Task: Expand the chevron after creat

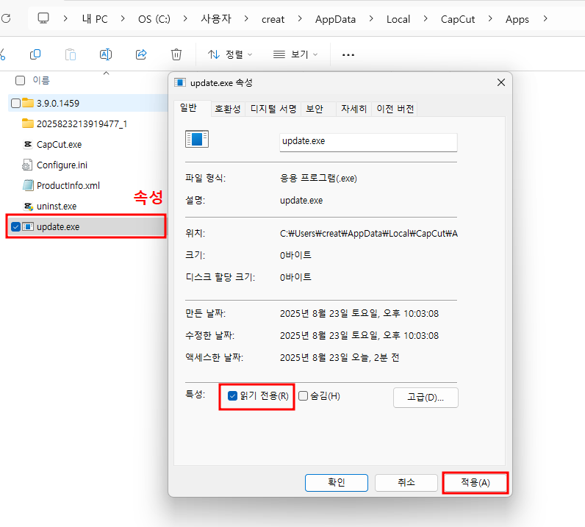Action: pos(300,18)
